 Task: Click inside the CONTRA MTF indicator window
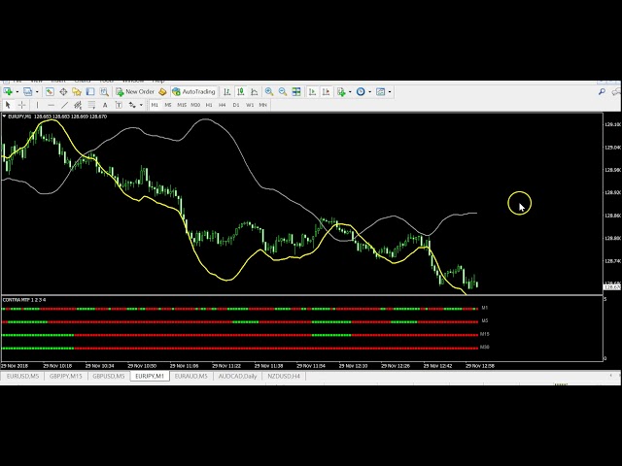tap(243, 328)
